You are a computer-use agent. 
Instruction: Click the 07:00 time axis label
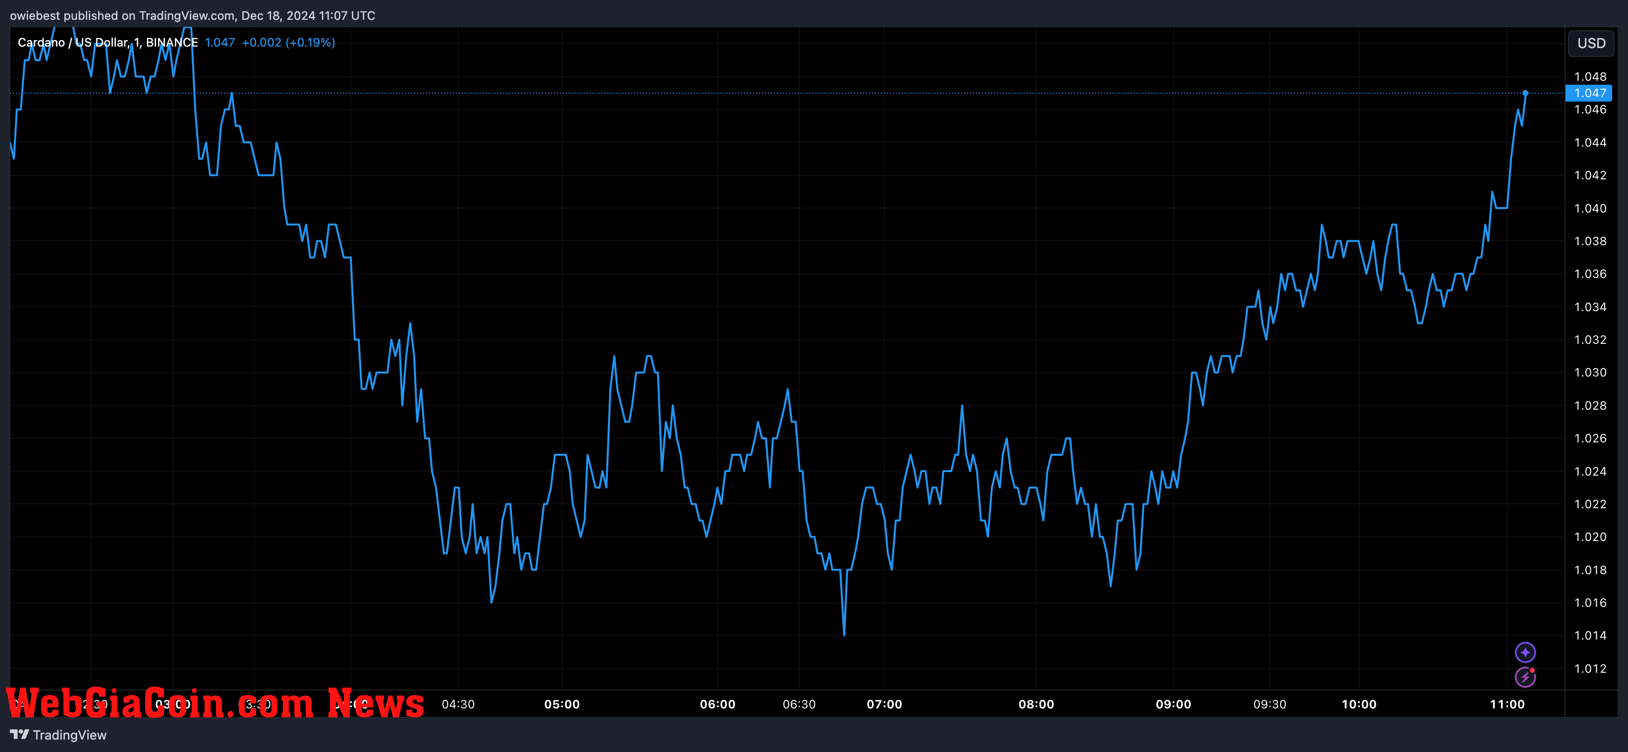(884, 704)
